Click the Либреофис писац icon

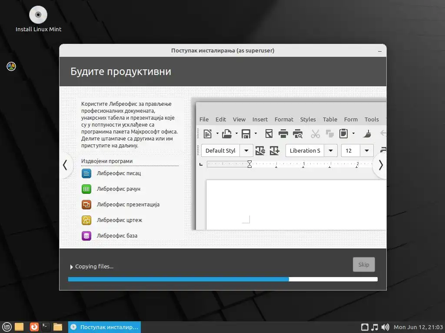[x=86, y=173]
